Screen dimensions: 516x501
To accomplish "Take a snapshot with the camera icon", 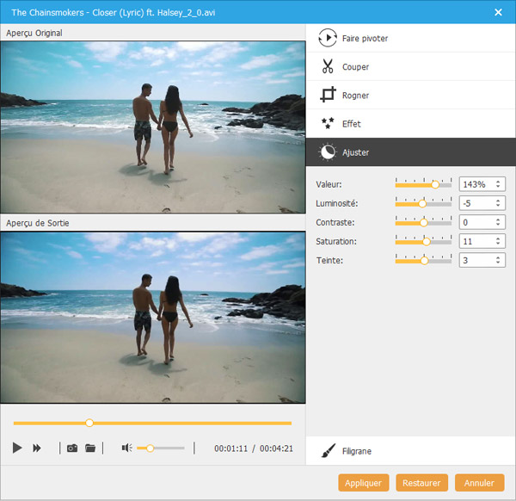I will coord(72,448).
